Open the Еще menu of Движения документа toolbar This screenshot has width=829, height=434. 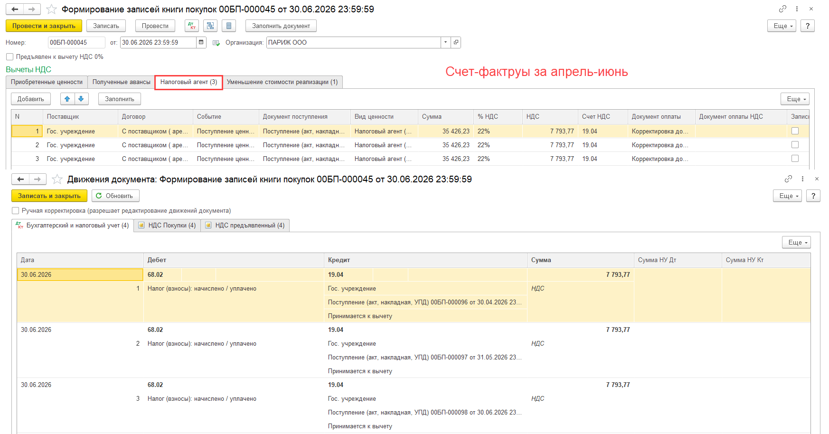(x=787, y=196)
